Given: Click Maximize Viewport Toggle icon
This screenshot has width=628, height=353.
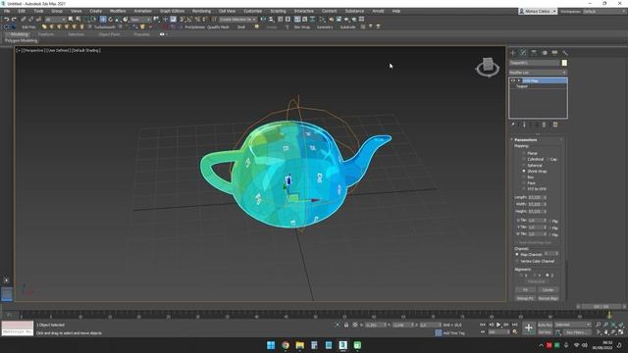Looking at the screenshot, I should tap(621, 332).
